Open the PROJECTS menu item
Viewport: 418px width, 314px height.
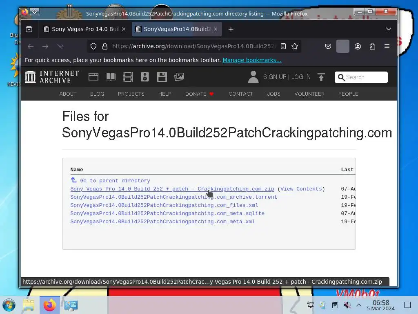[131, 94]
